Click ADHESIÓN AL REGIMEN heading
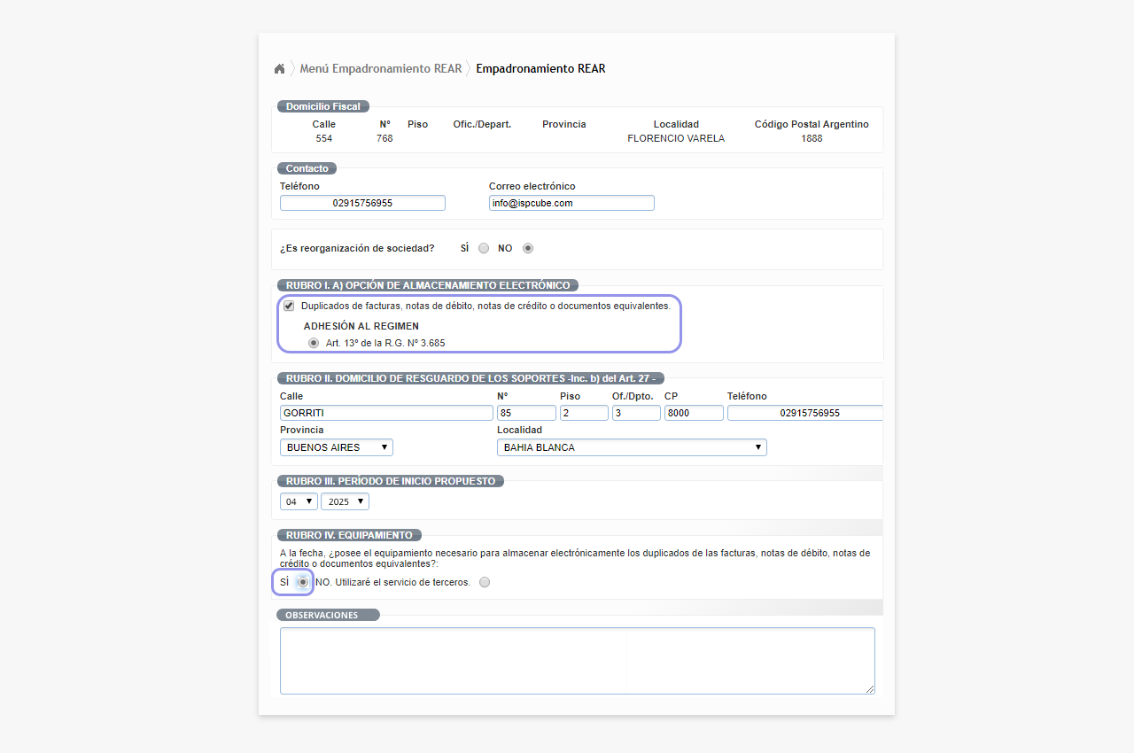The image size is (1134, 753). pos(361,326)
